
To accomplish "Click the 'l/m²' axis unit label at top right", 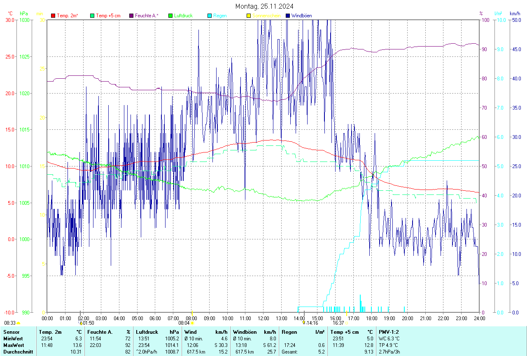I will coord(498,14).
